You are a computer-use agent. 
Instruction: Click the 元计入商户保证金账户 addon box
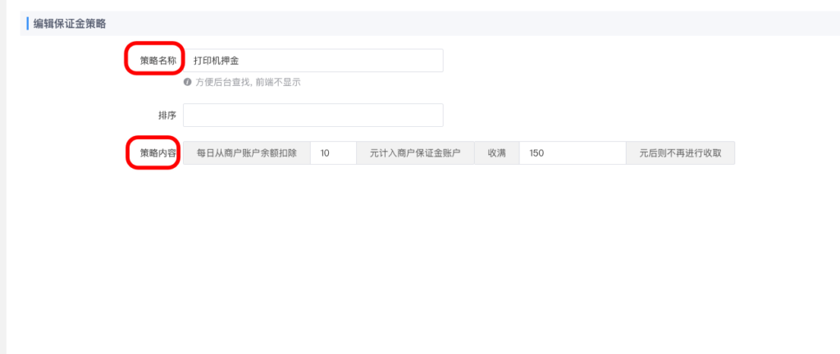(x=415, y=153)
